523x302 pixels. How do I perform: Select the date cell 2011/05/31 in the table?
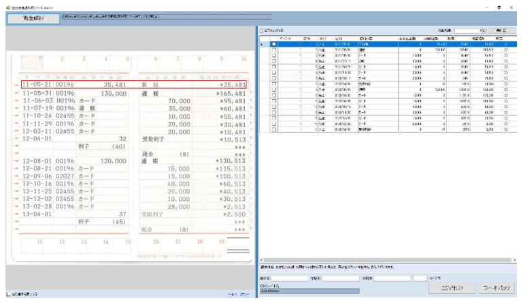point(346,50)
